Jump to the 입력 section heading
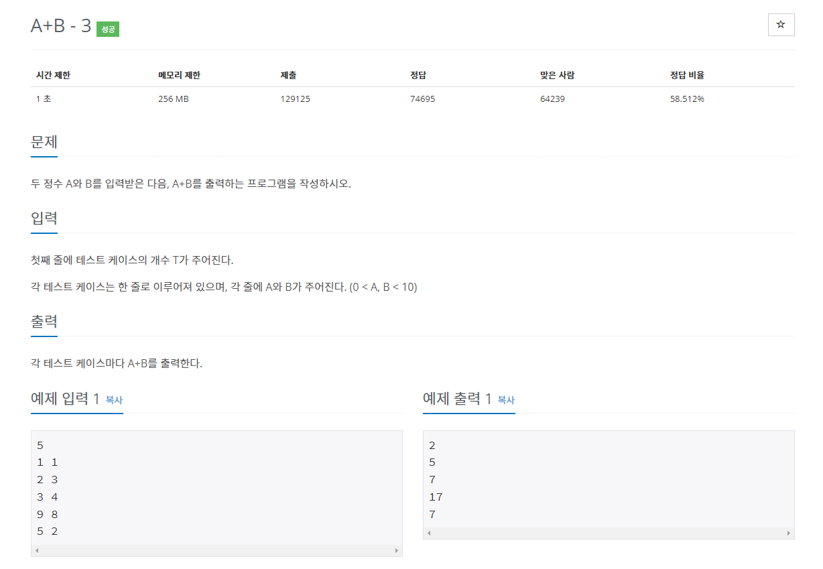 point(44,218)
